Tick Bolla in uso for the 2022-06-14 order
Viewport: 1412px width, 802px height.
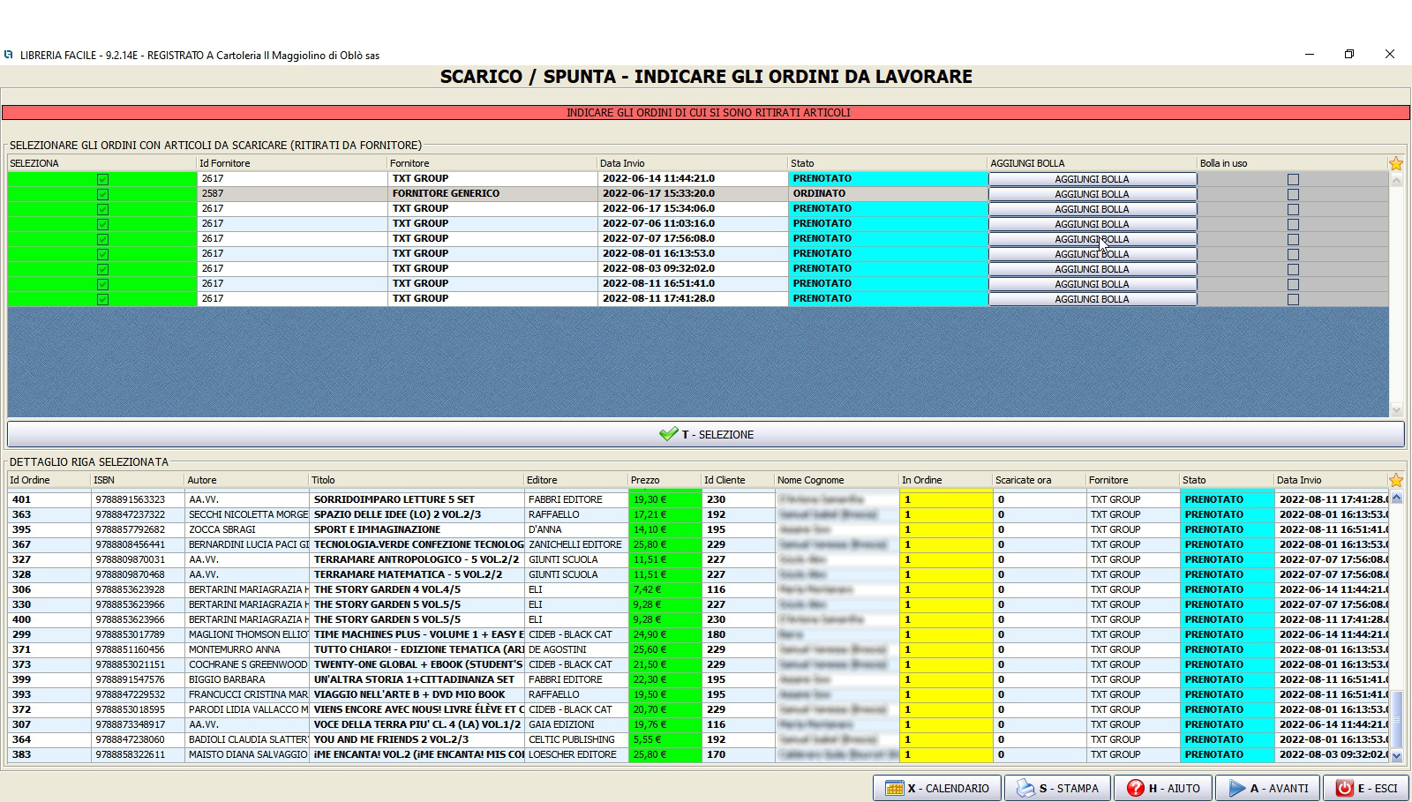pyautogui.click(x=1293, y=179)
